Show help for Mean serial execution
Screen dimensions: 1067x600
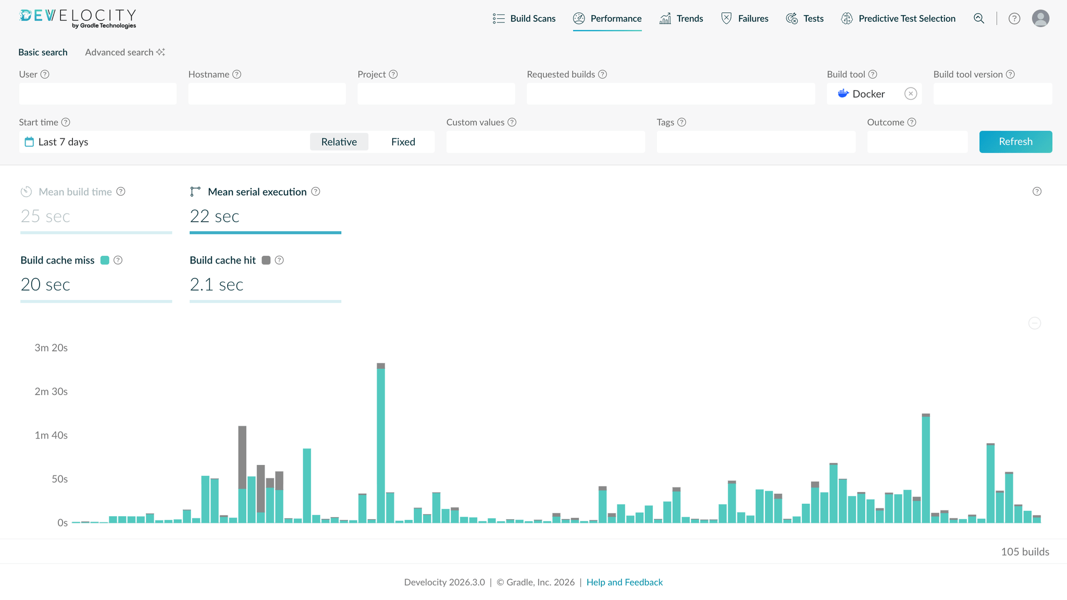[316, 192]
